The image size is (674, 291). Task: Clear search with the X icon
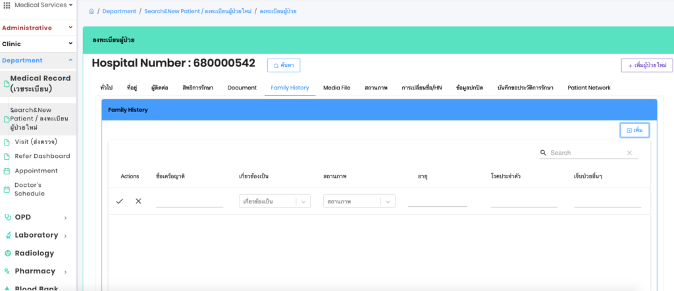(629, 153)
